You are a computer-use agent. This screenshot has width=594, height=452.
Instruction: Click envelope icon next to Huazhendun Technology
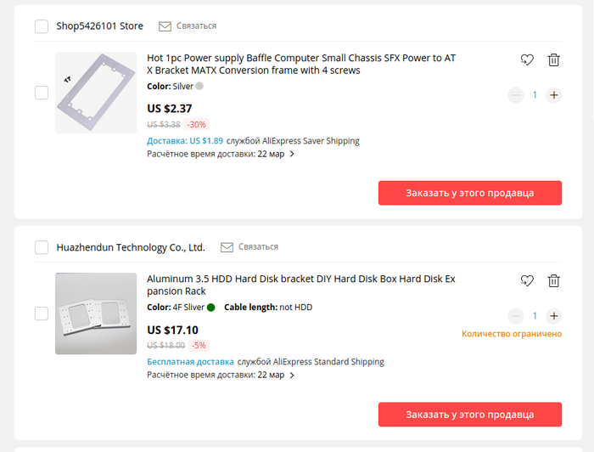pyautogui.click(x=227, y=247)
